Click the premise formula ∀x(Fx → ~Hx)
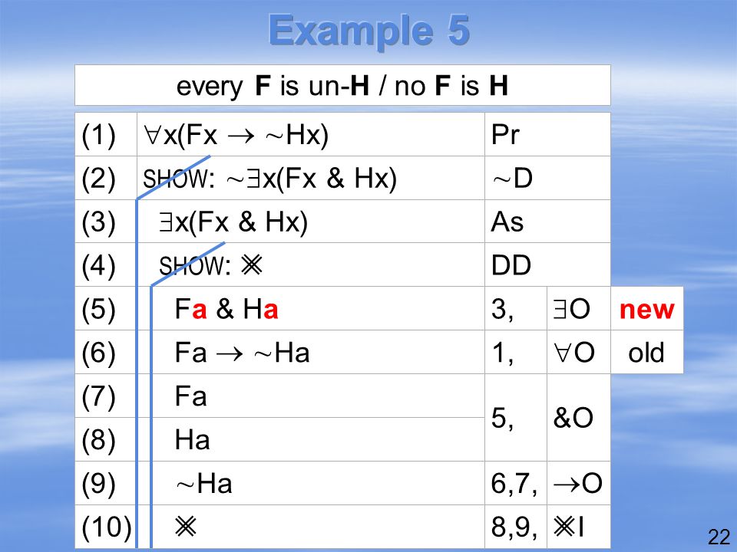 click(236, 135)
